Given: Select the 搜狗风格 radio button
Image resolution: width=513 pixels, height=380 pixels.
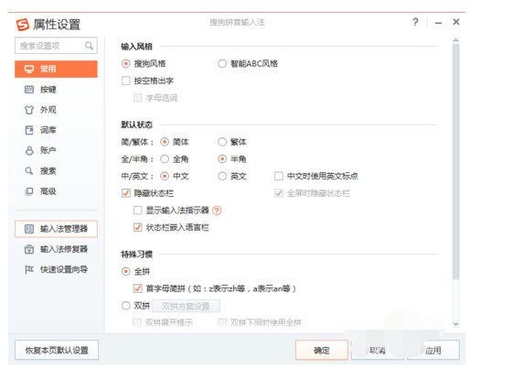Looking at the screenshot, I should click(125, 63).
